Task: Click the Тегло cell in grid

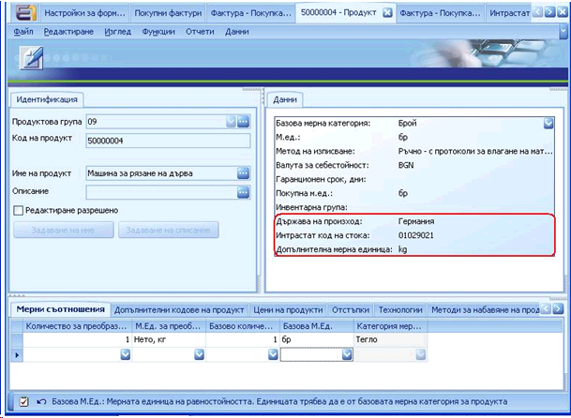Action: pyautogui.click(x=390, y=339)
